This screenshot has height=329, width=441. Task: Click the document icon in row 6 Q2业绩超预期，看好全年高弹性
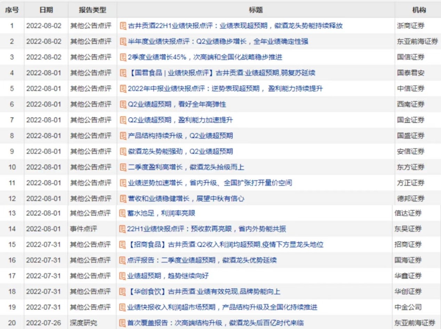tap(123, 104)
